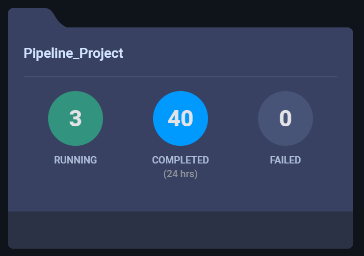Click the number 0 failed count
The image size is (364, 256).
coord(286,118)
